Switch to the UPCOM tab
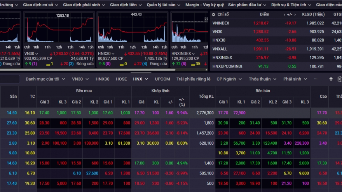The width and height of the screenshot is (342, 192). pos(162,79)
